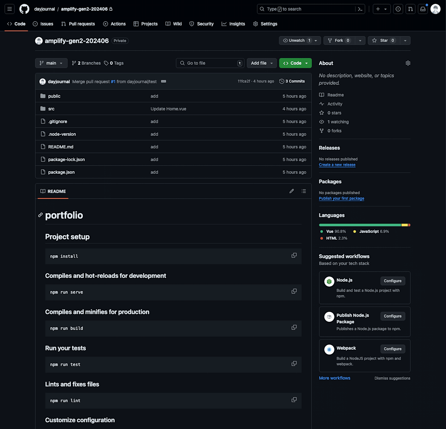The image size is (446, 429).
Task: Copy the npm run serve command
Action: 294,291
